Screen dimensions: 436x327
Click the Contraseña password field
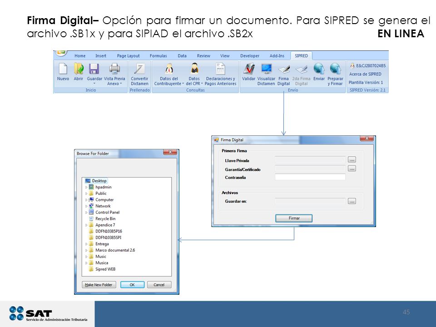[x=310, y=177]
